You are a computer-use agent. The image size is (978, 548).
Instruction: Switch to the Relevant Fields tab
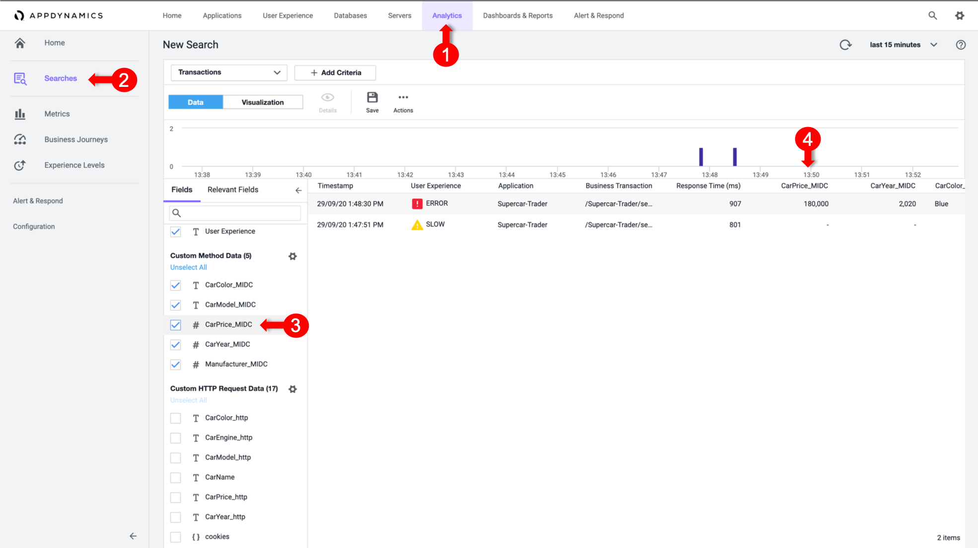(233, 190)
